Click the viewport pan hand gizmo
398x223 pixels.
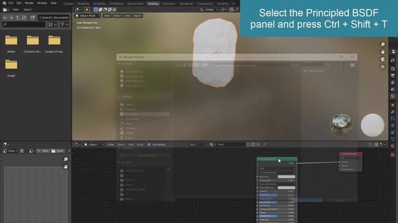[382, 52]
